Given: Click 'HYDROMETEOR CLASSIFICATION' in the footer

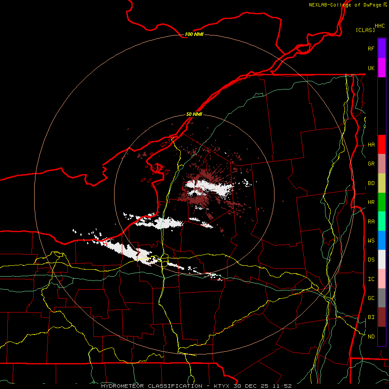Looking at the screenshot, I should click(x=152, y=386).
